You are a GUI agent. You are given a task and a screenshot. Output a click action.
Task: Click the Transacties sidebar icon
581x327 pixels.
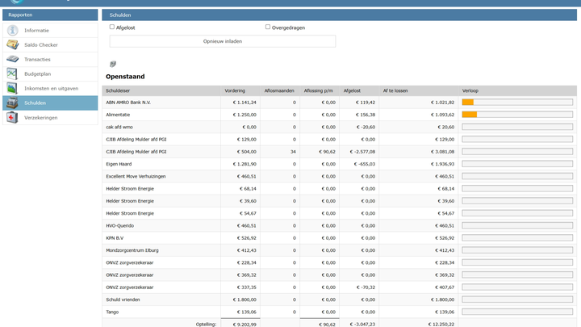tap(12, 60)
